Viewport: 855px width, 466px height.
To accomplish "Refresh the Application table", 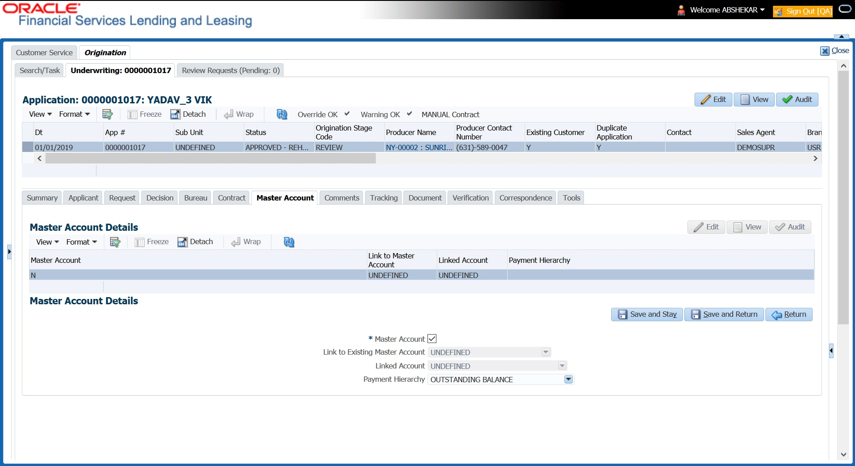I will [282, 114].
